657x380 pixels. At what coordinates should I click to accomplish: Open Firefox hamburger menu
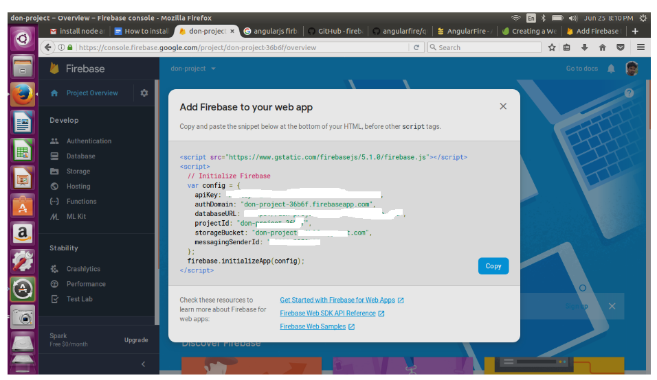tap(641, 47)
